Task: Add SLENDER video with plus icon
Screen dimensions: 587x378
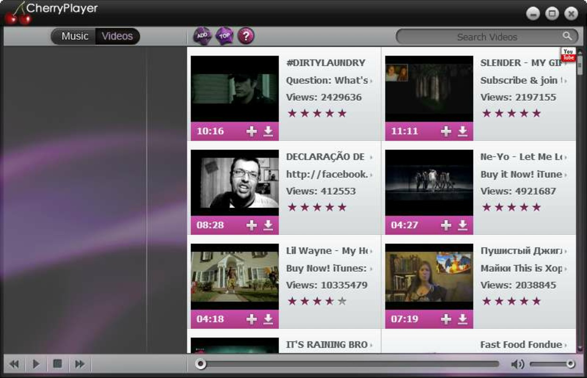Action: [446, 131]
